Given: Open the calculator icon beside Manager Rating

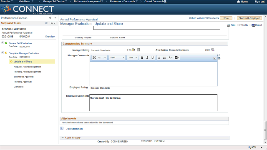Looking at the screenshot, I should pyautogui.click(x=139, y=50).
